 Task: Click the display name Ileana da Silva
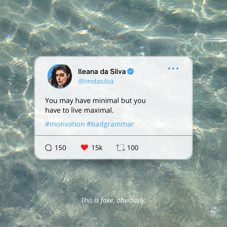point(102,71)
